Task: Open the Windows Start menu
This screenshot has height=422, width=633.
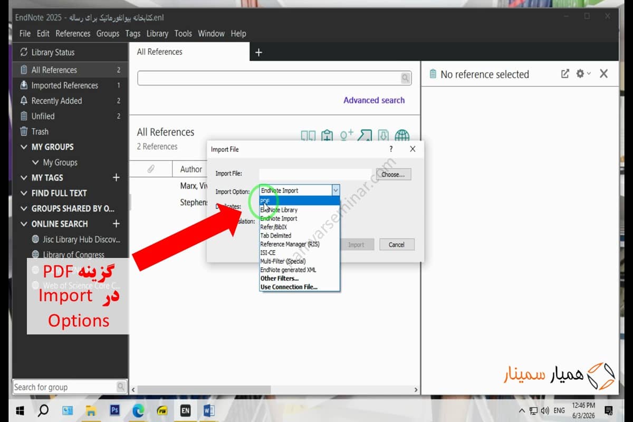Action: point(20,410)
